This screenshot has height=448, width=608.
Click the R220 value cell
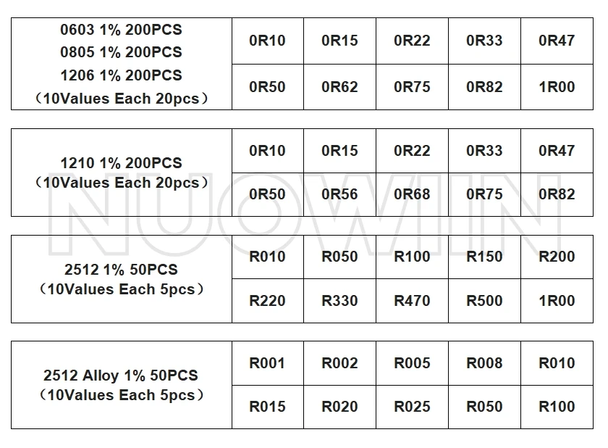point(268,301)
